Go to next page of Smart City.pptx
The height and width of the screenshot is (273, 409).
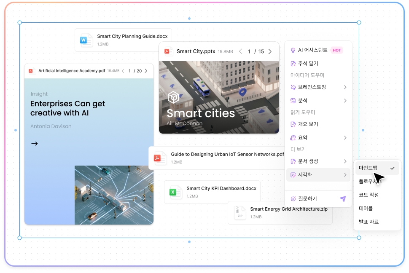[x=270, y=51]
